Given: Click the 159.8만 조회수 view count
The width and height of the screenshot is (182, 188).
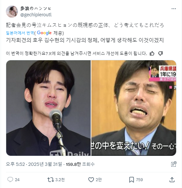Looking at the screenshot, I should click(80, 164).
